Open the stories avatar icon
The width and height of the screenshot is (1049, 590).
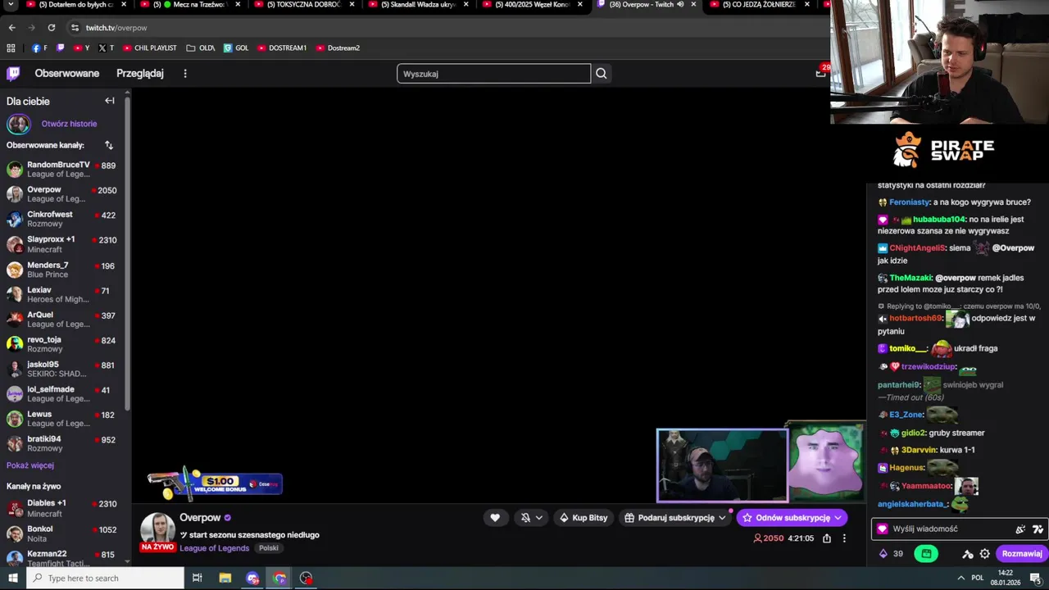18,124
